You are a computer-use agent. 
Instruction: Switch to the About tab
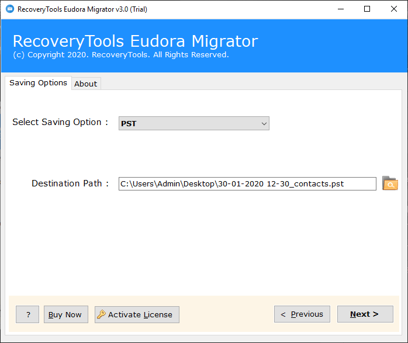tap(86, 84)
